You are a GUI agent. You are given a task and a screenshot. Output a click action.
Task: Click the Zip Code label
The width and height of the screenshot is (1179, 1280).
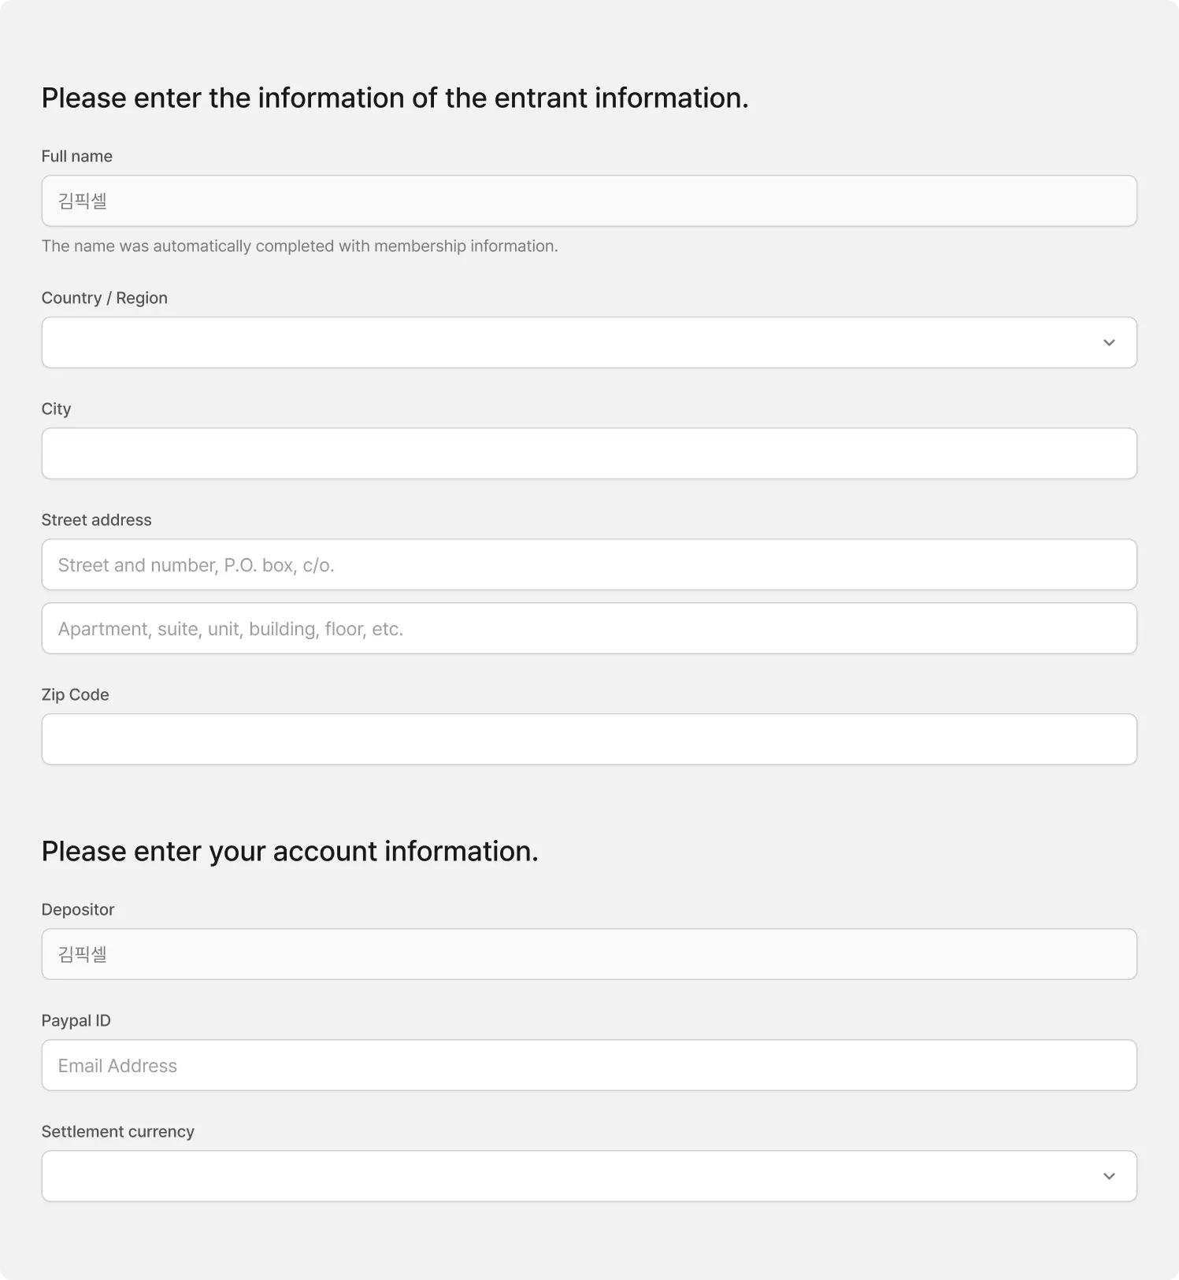[x=75, y=694]
